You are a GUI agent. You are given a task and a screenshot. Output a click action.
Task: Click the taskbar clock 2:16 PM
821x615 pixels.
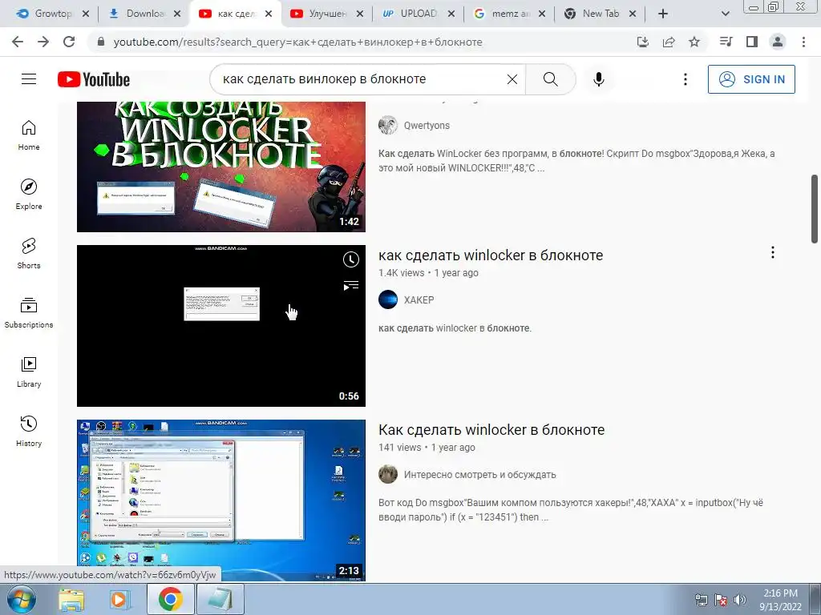click(780, 599)
